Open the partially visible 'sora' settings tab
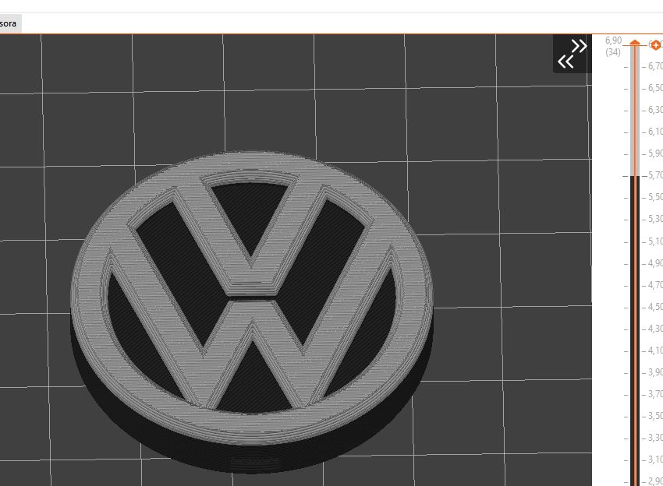 coord(9,23)
